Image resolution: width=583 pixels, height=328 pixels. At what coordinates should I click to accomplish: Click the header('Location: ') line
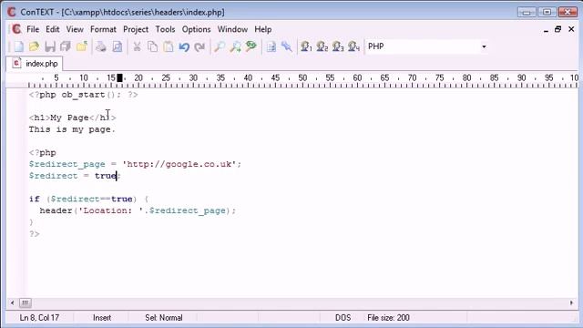138,210
